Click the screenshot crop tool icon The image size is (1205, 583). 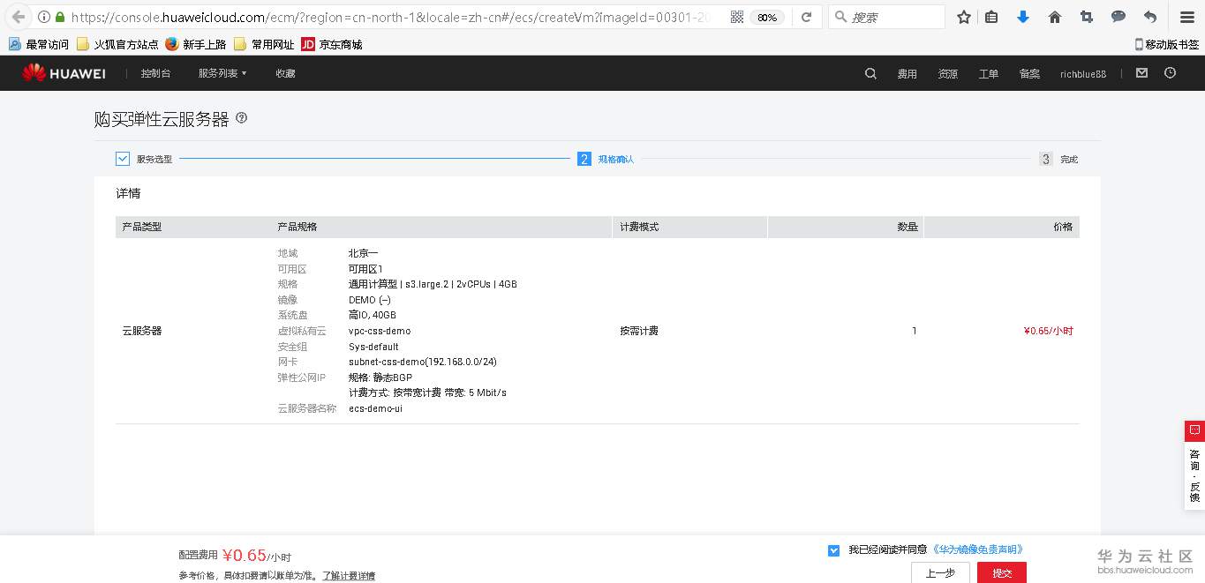coord(1087,17)
